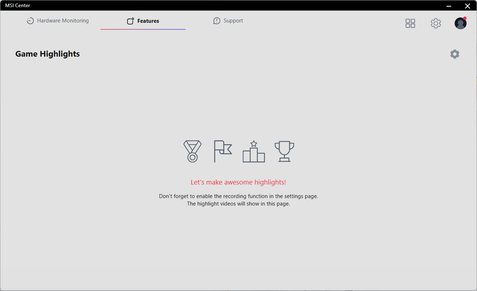This screenshot has width=477, height=291.
Task: Close the MSI Center window
Action: pyautogui.click(x=467, y=6)
